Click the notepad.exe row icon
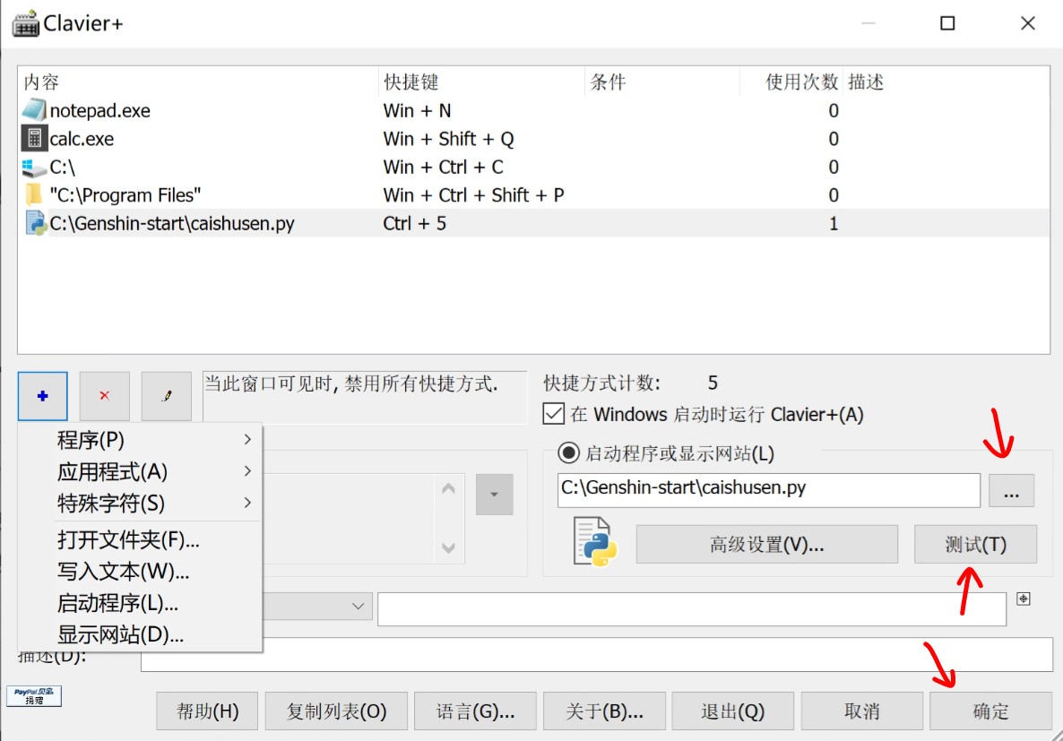 coord(34,110)
